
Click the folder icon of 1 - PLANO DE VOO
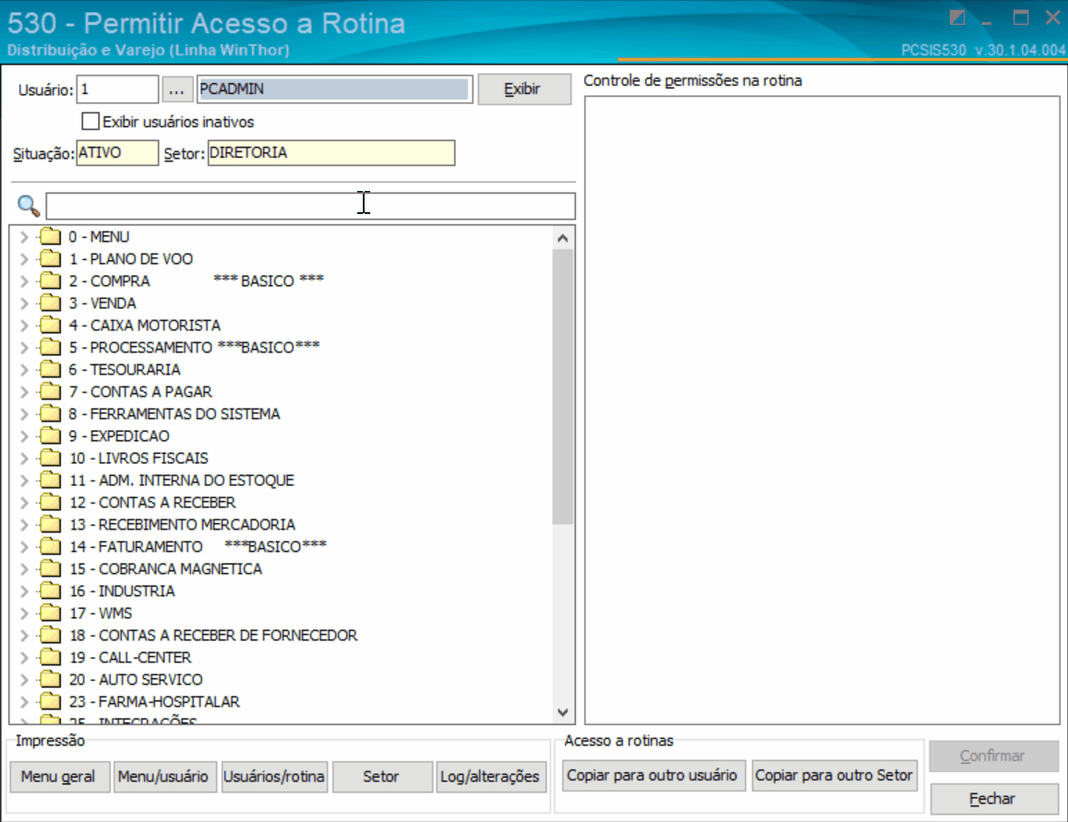(50, 258)
